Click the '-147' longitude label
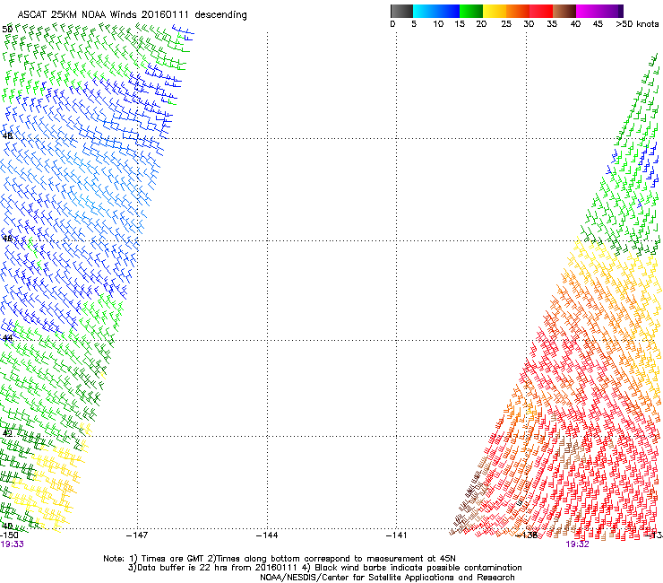 pos(137,535)
